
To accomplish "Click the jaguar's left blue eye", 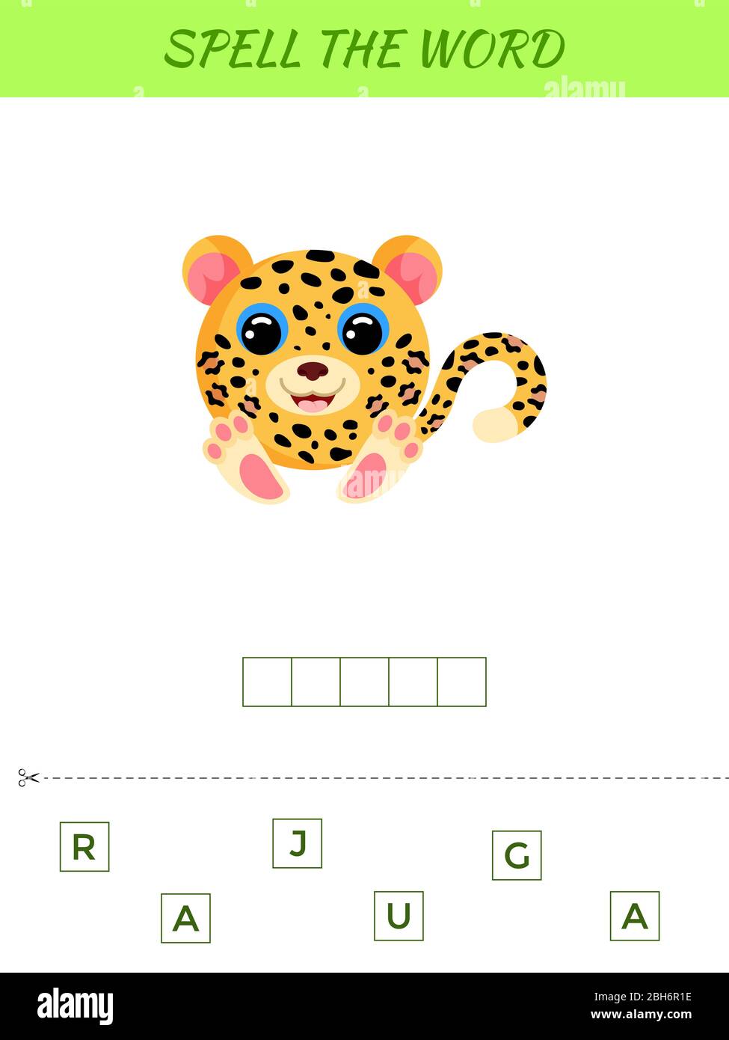I will (262, 330).
